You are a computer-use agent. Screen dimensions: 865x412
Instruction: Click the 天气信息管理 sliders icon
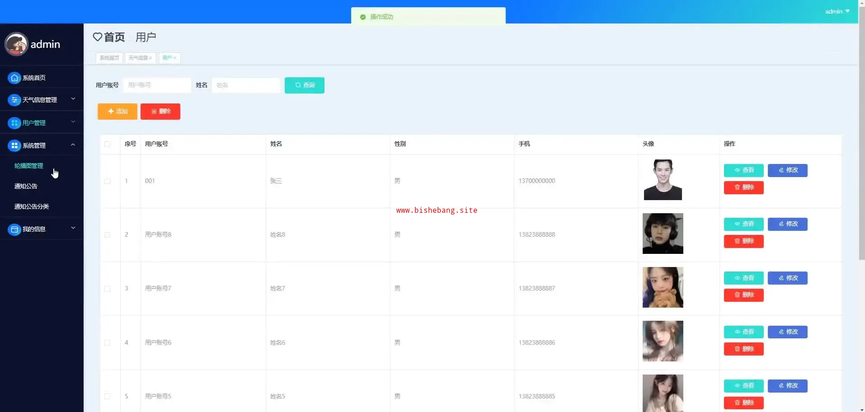point(14,100)
